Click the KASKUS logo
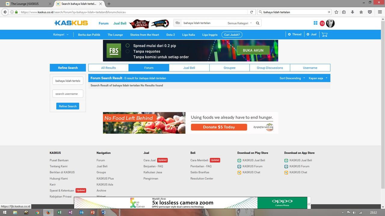Image resolution: width=385 pixels, height=216 pixels. [71, 23]
